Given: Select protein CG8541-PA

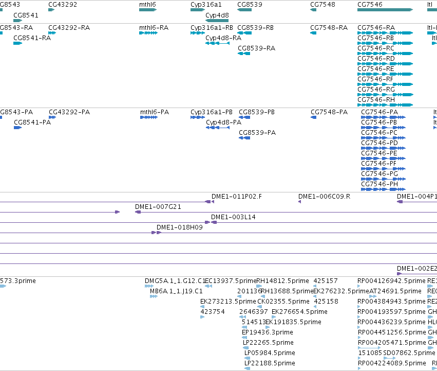Looking at the screenshot, I should 32,122.
